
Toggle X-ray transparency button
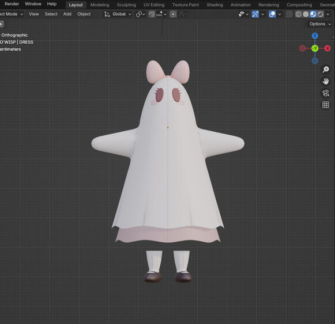pyautogui.click(x=289, y=14)
